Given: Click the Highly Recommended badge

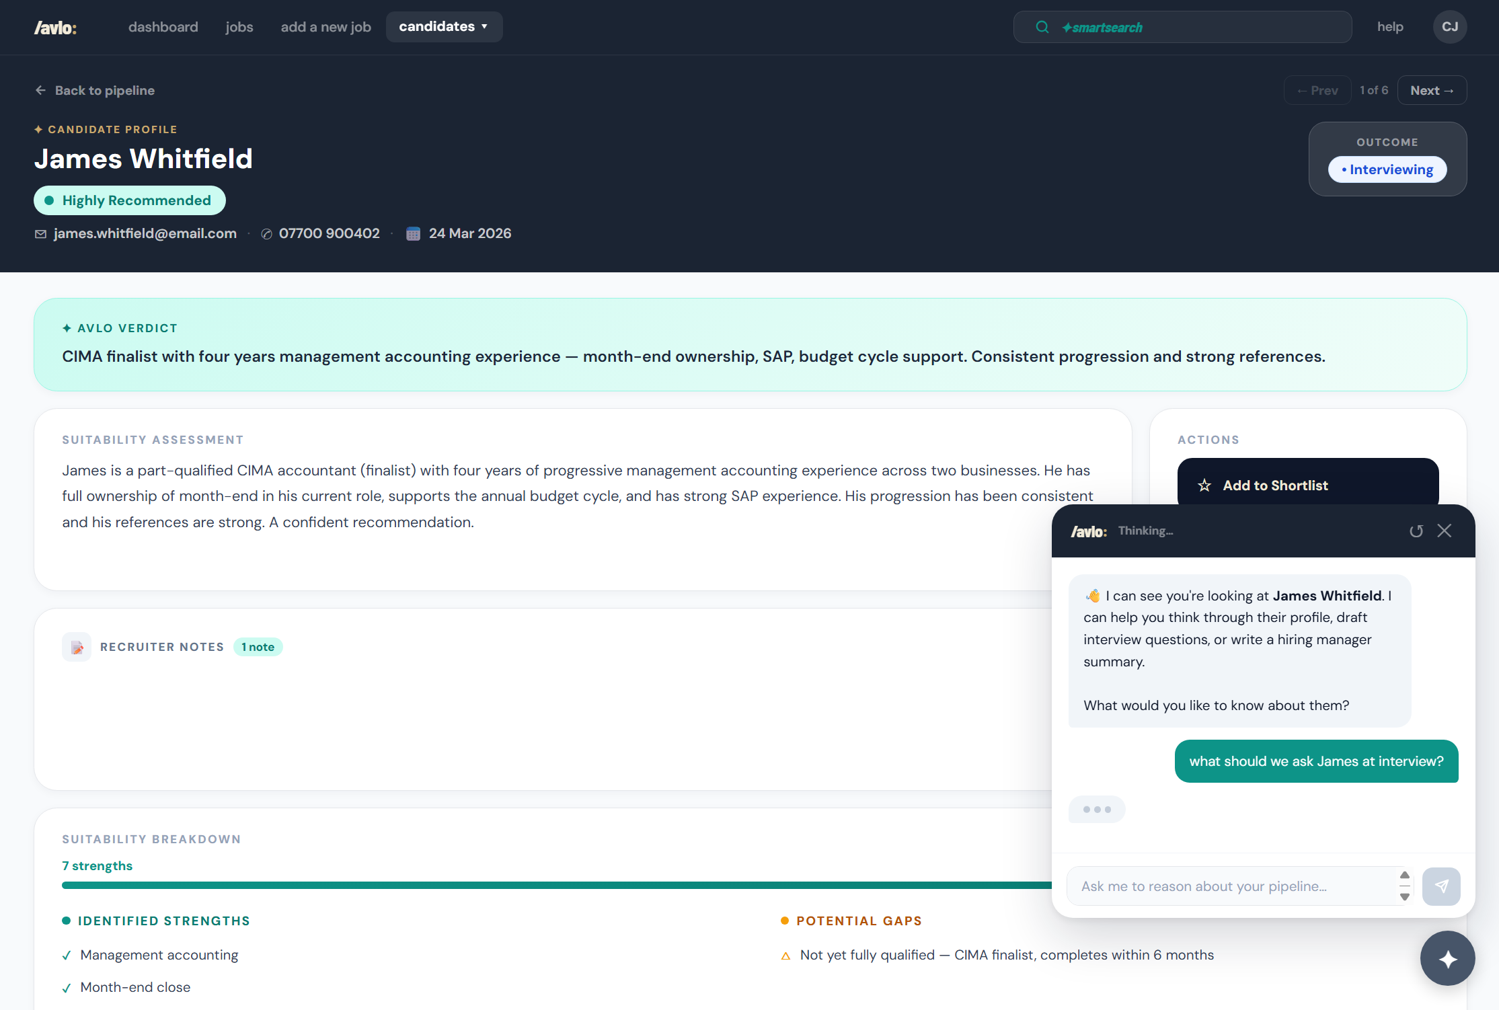Looking at the screenshot, I should (130, 200).
